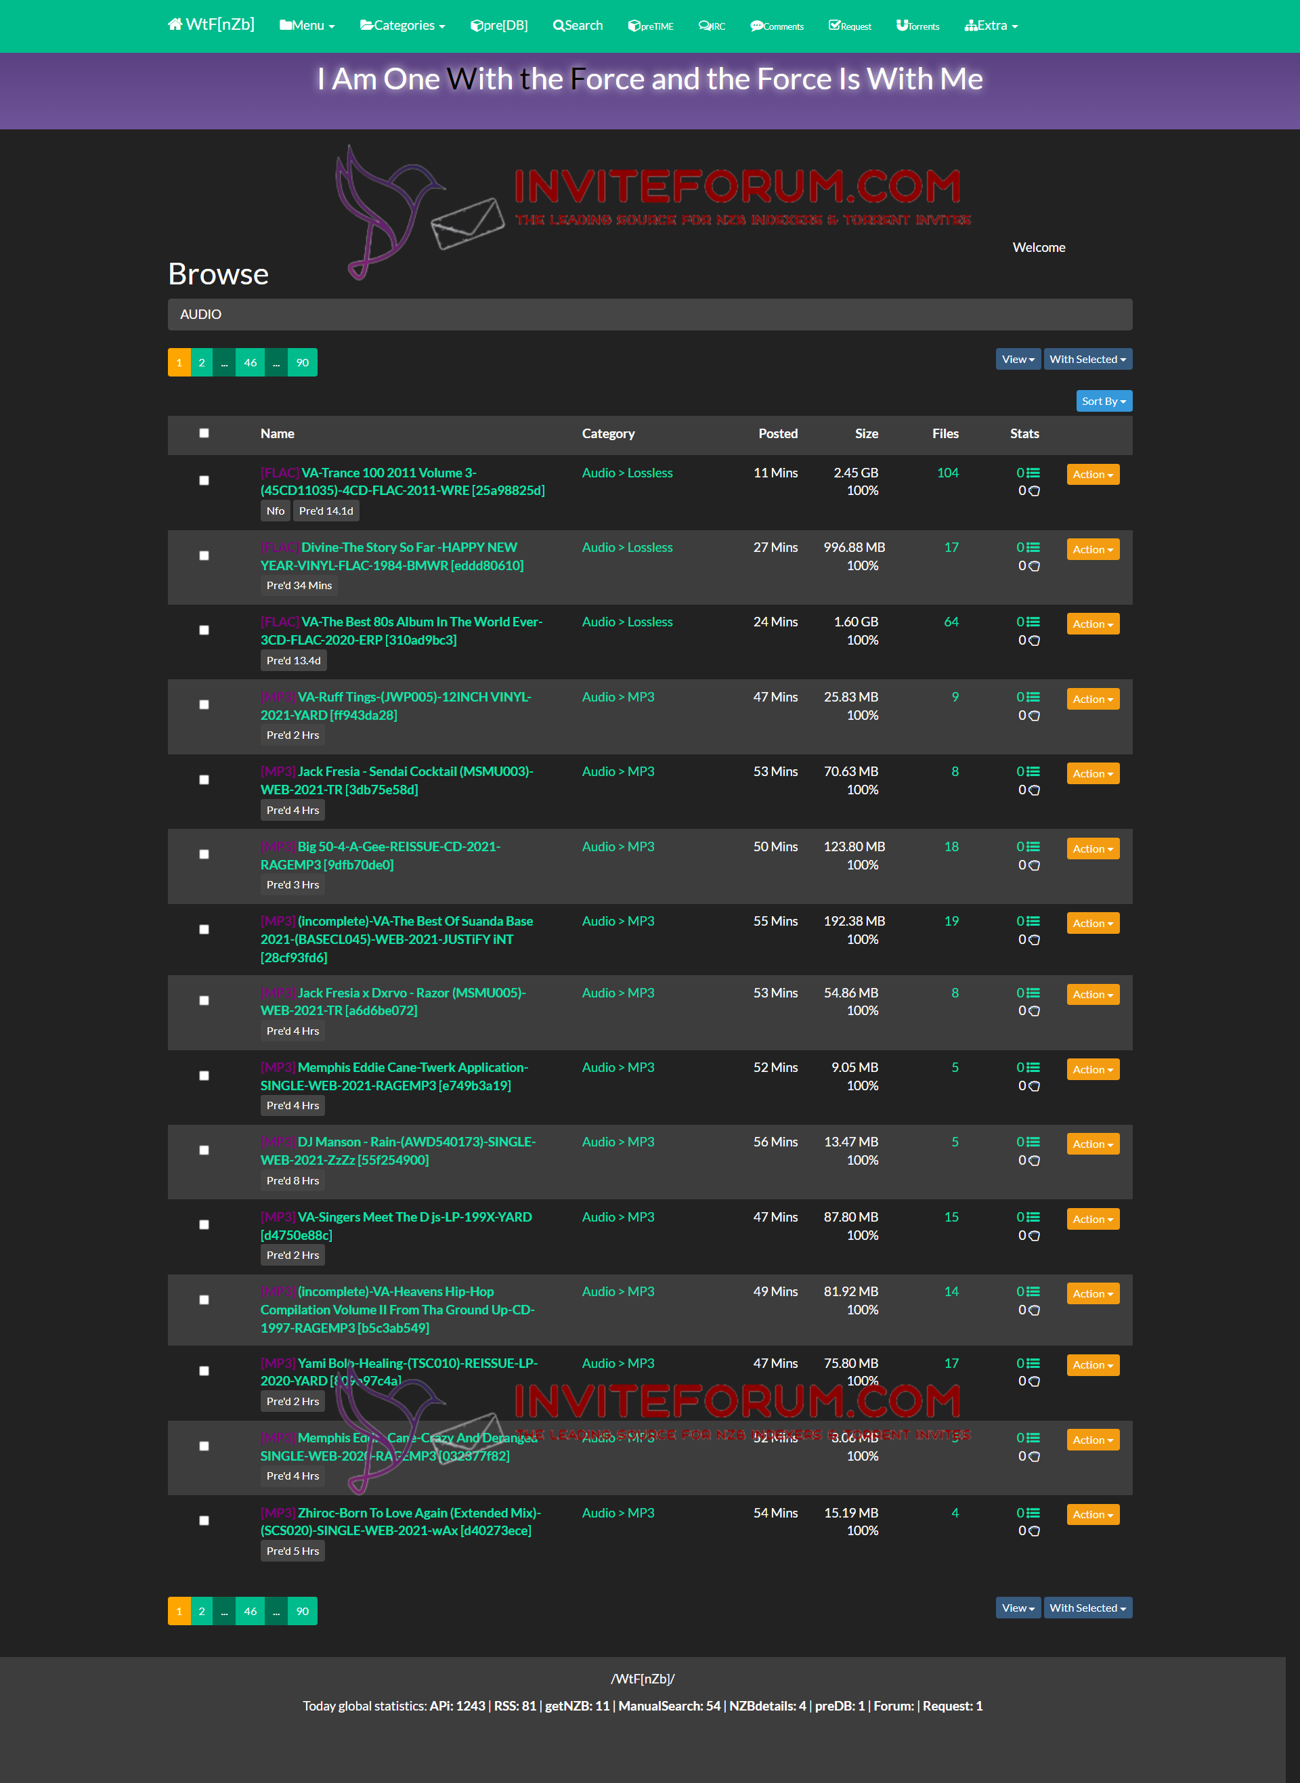This screenshot has width=1300, height=1783.
Task: Open the top With Selected dropdown
Action: pos(1087,360)
